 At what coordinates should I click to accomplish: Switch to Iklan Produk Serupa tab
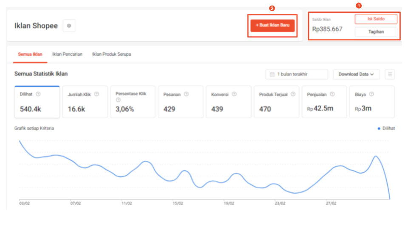click(111, 54)
